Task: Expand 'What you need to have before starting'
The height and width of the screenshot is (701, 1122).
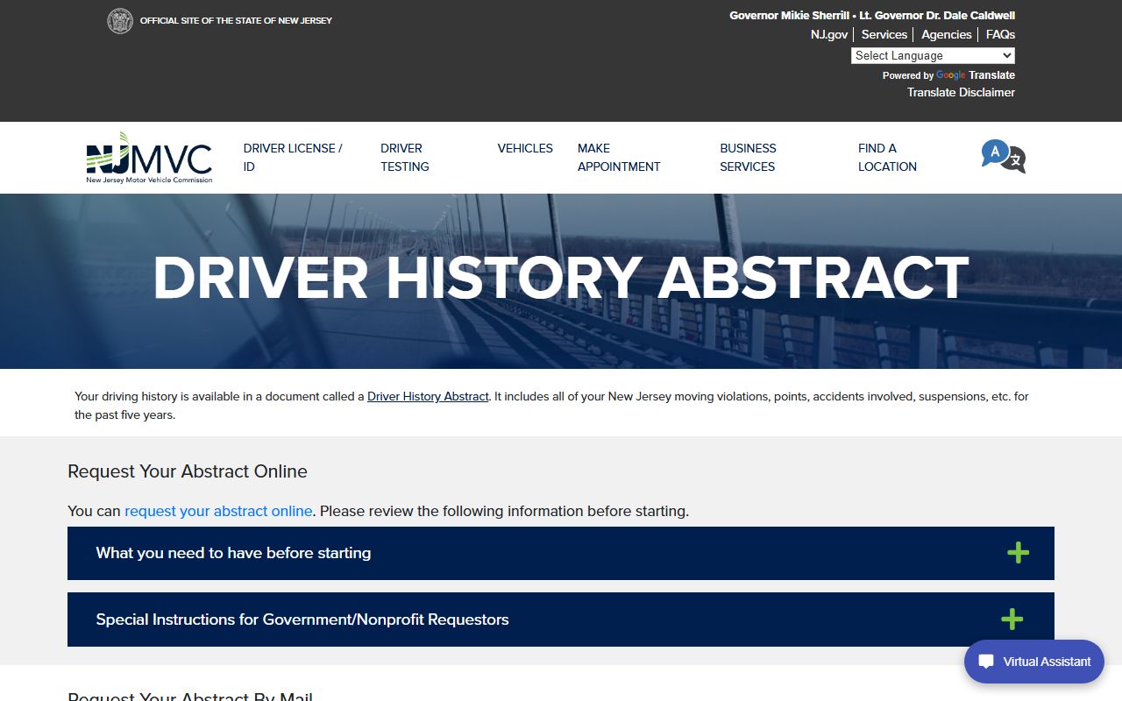Action: [561, 553]
